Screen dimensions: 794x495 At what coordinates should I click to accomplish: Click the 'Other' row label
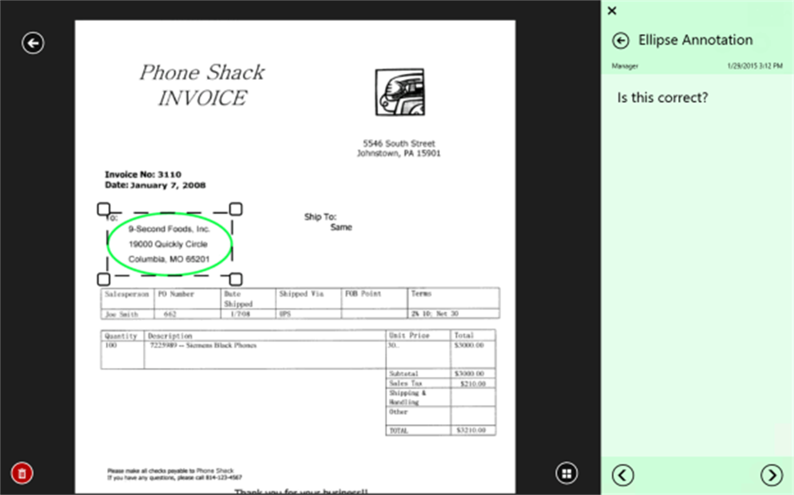(398, 412)
